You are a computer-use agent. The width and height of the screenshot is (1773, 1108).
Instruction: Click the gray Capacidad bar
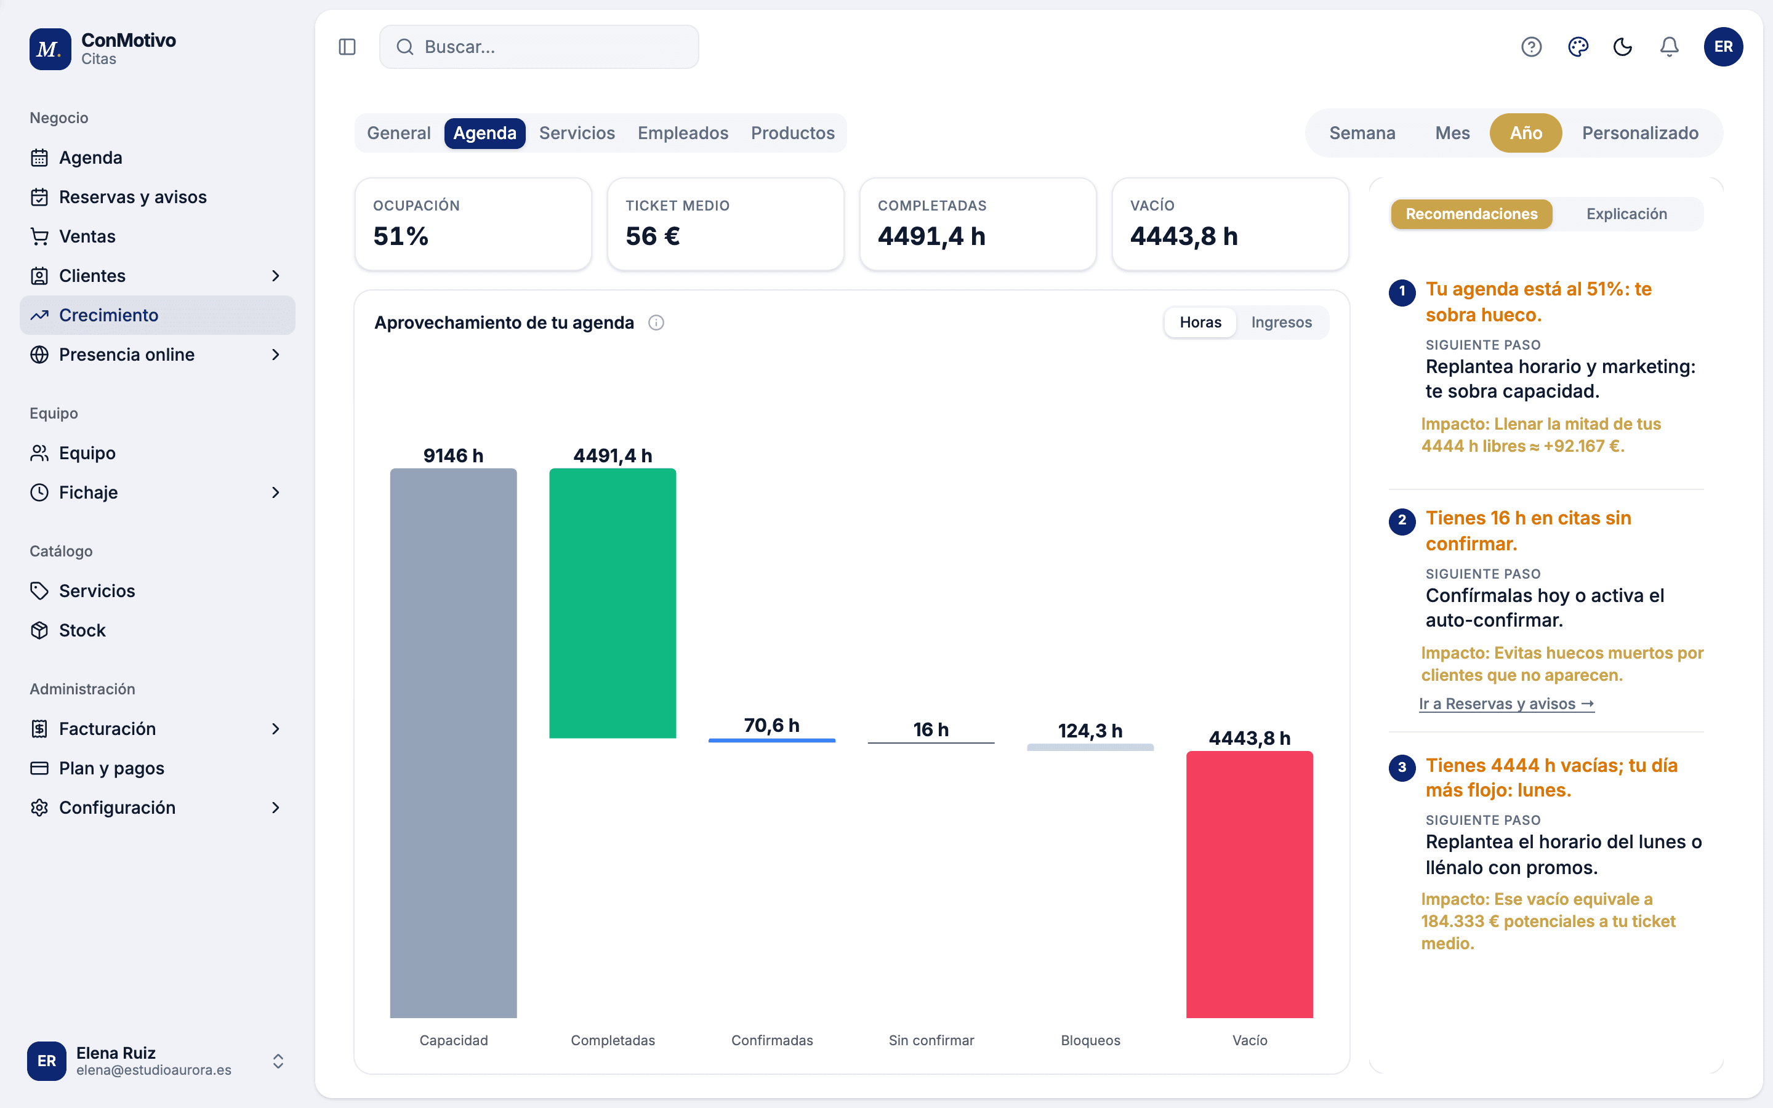pyautogui.click(x=454, y=743)
